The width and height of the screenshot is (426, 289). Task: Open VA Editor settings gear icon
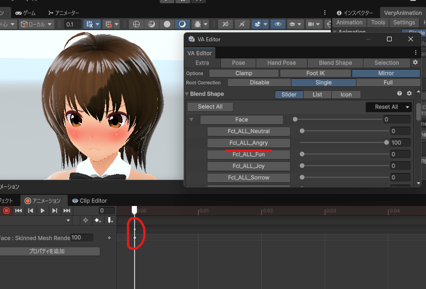415,62
